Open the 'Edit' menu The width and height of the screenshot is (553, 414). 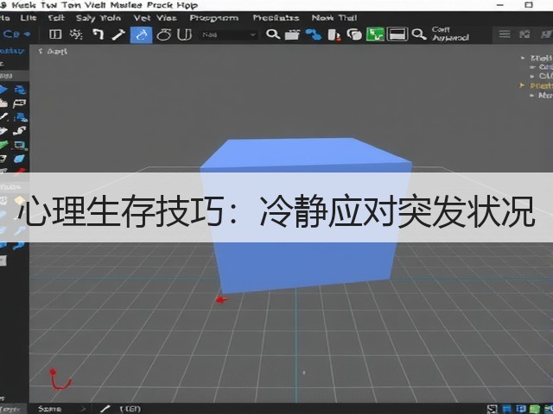tap(56, 17)
